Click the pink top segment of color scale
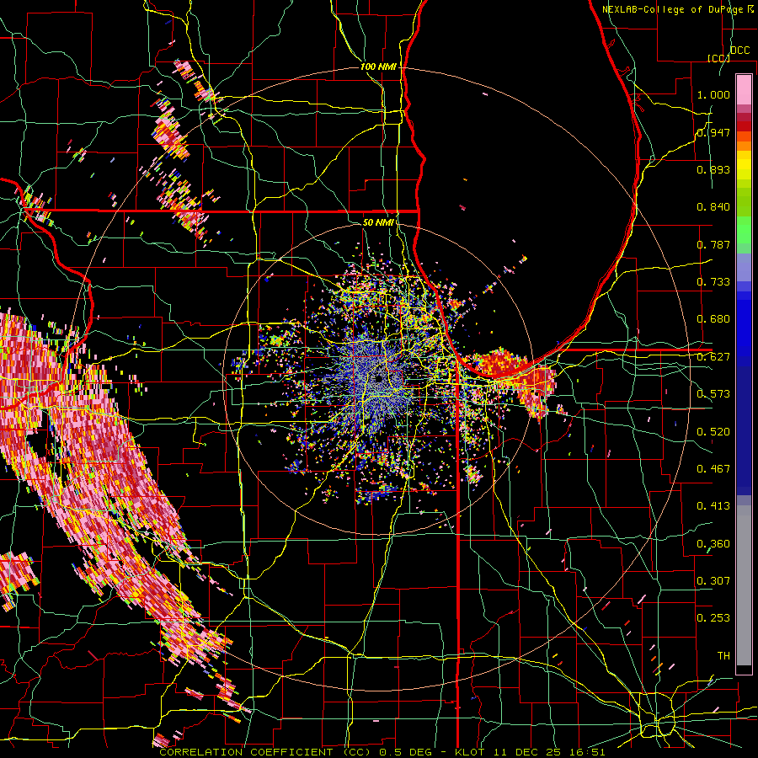The height and width of the screenshot is (758, 758). click(x=744, y=89)
